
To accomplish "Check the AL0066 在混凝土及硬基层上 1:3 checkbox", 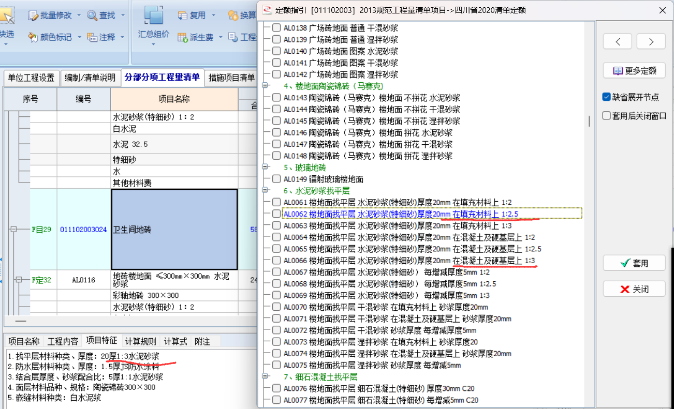I will coord(276,260).
